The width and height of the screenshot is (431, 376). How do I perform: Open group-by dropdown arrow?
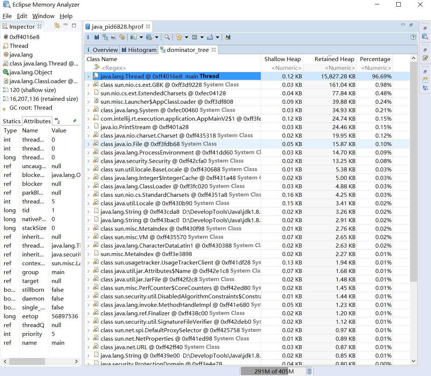coord(186,37)
